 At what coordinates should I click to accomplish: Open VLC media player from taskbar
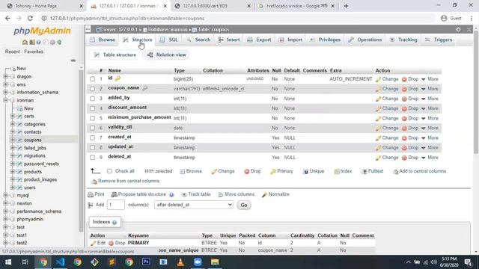click(x=180, y=262)
